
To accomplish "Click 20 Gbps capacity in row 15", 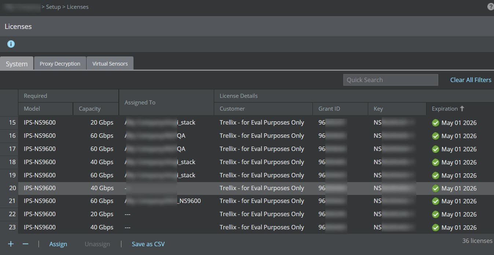I will (102, 122).
